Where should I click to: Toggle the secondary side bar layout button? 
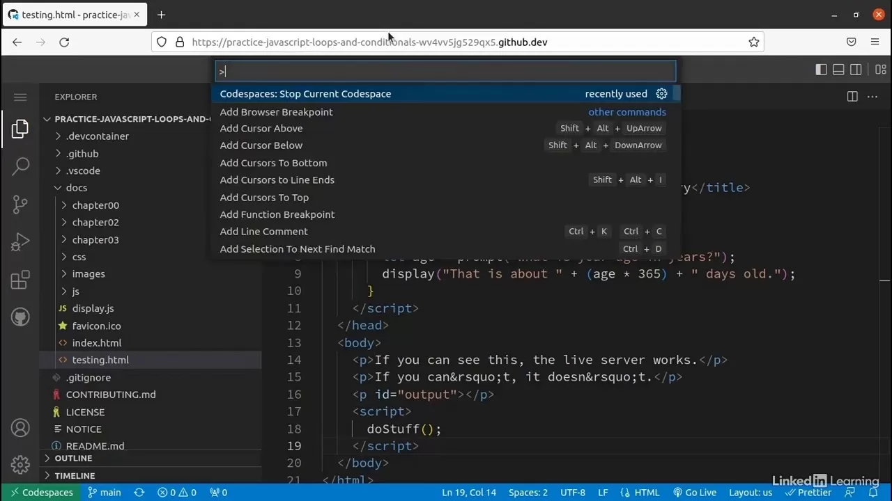coord(856,70)
